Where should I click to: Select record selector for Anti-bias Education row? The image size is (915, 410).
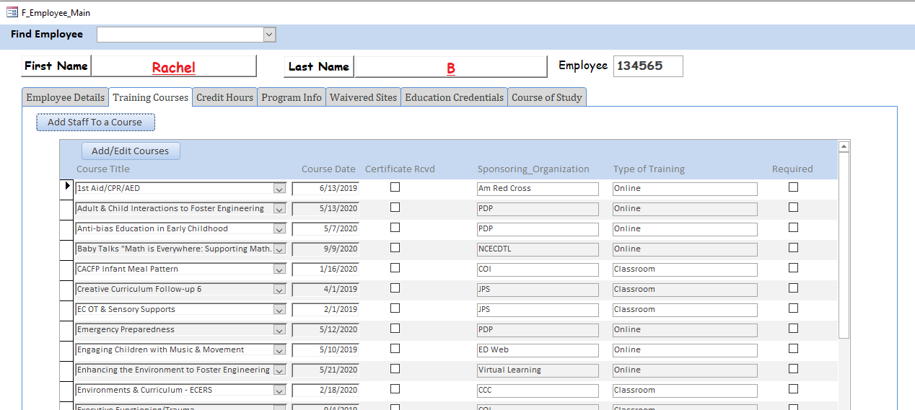(x=67, y=228)
